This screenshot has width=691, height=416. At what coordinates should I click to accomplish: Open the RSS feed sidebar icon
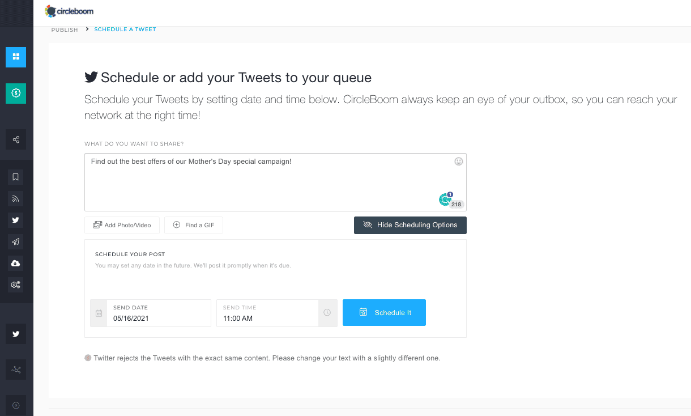pyautogui.click(x=16, y=199)
